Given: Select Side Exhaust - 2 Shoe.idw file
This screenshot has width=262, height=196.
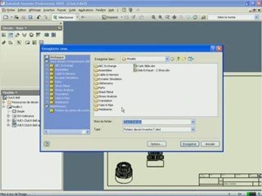Looking at the screenshot, I should 152,70.
